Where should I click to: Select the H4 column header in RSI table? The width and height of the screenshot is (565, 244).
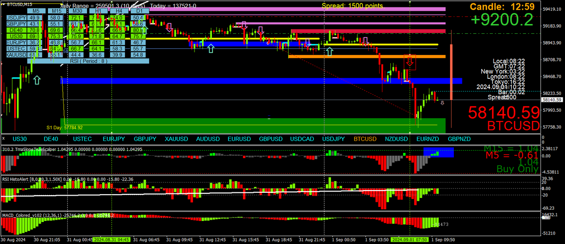pyautogui.click(x=118, y=10)
